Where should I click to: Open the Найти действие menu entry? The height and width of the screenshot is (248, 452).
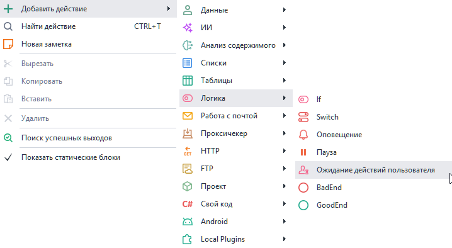coord(88,26)
